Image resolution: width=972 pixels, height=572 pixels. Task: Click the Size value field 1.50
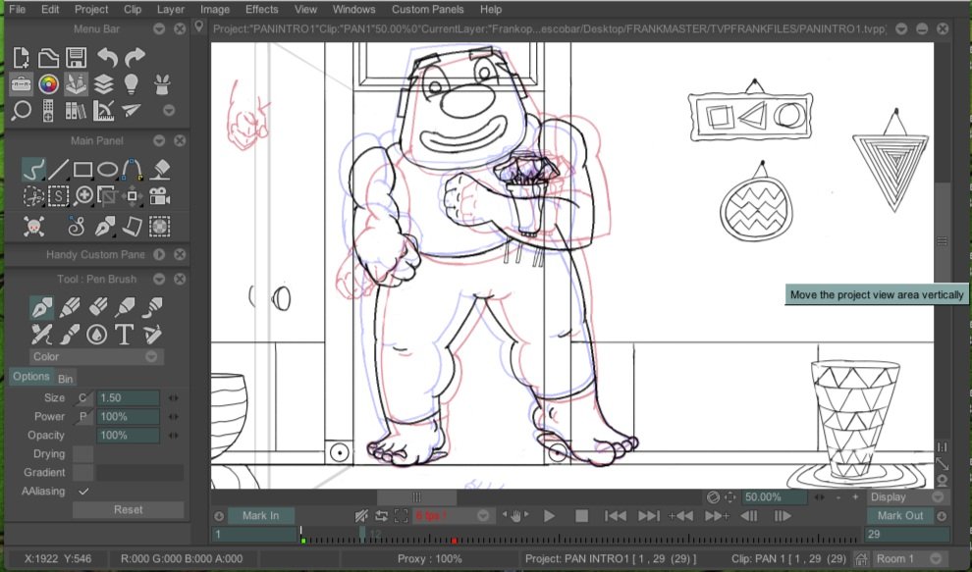pos(129,398)
